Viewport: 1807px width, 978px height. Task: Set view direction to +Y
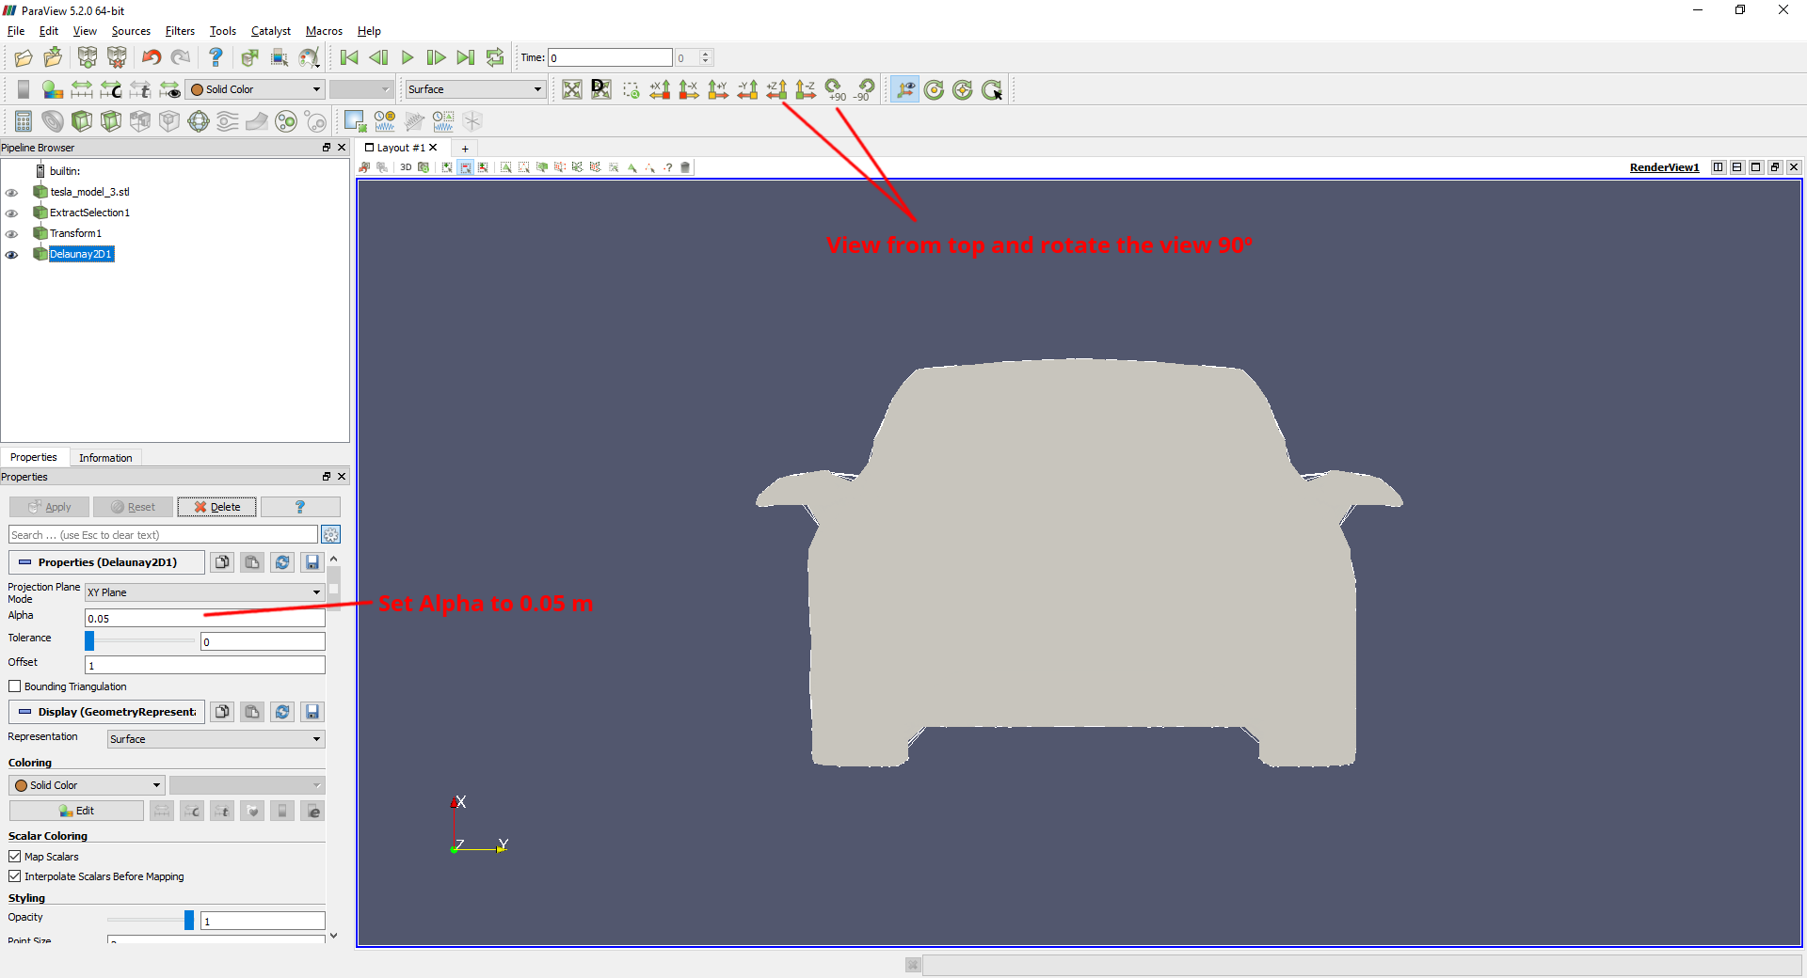click(718, 89)
